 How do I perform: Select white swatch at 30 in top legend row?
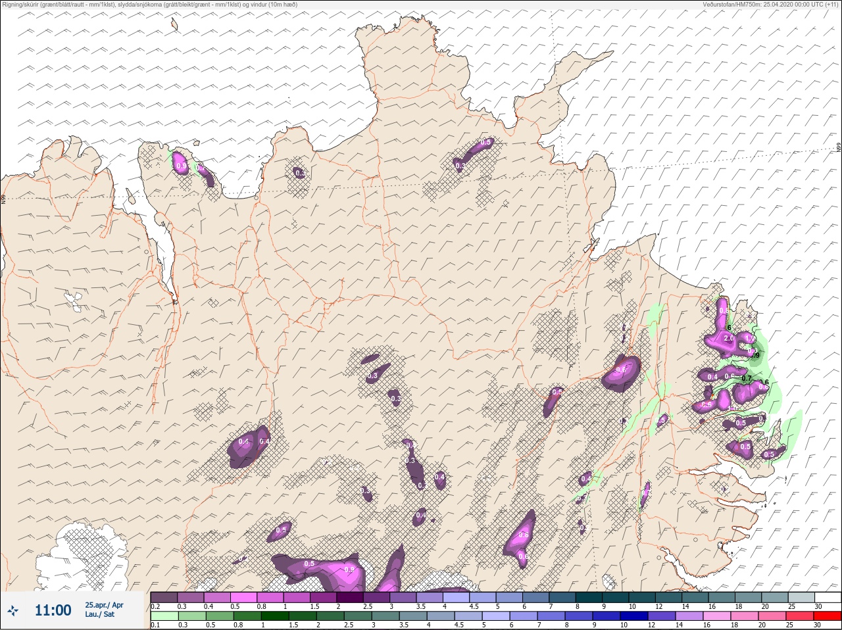tap(828, 597)
